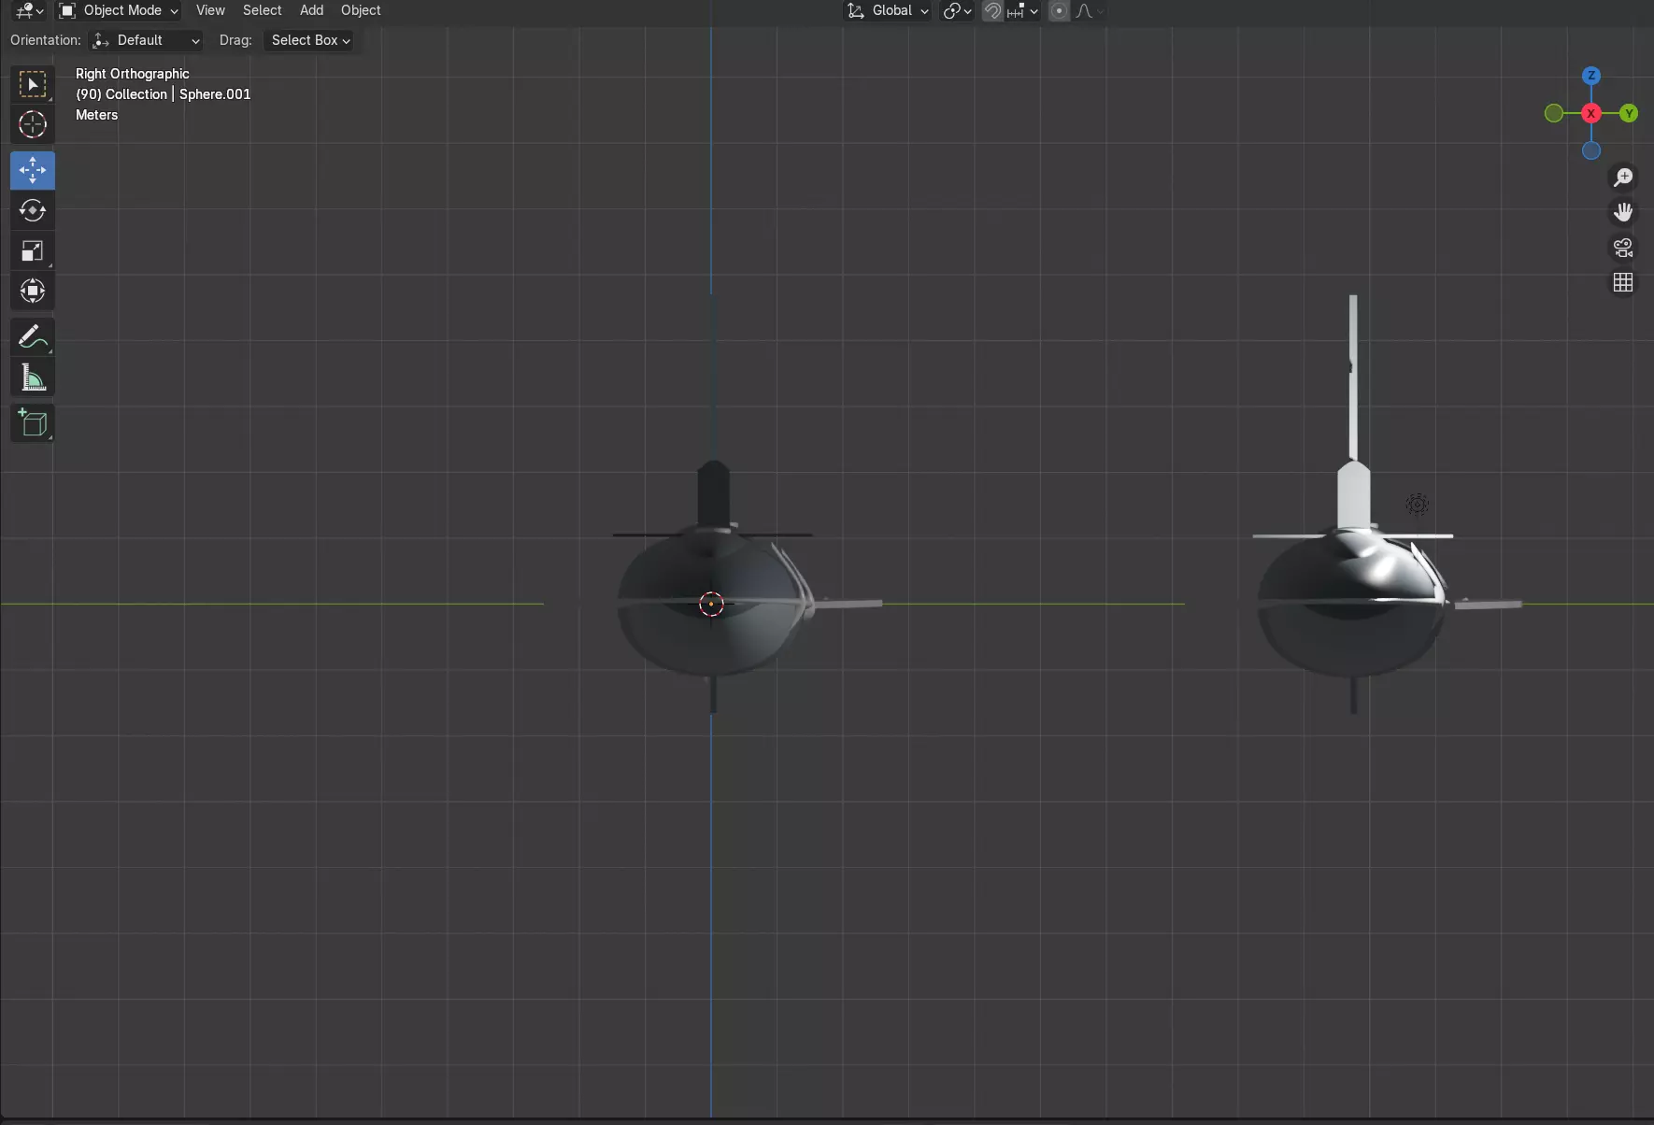Toggle proportional editing icon
The height and width of the screenshot is (1125, 1654).
[x=1059, y=11]
